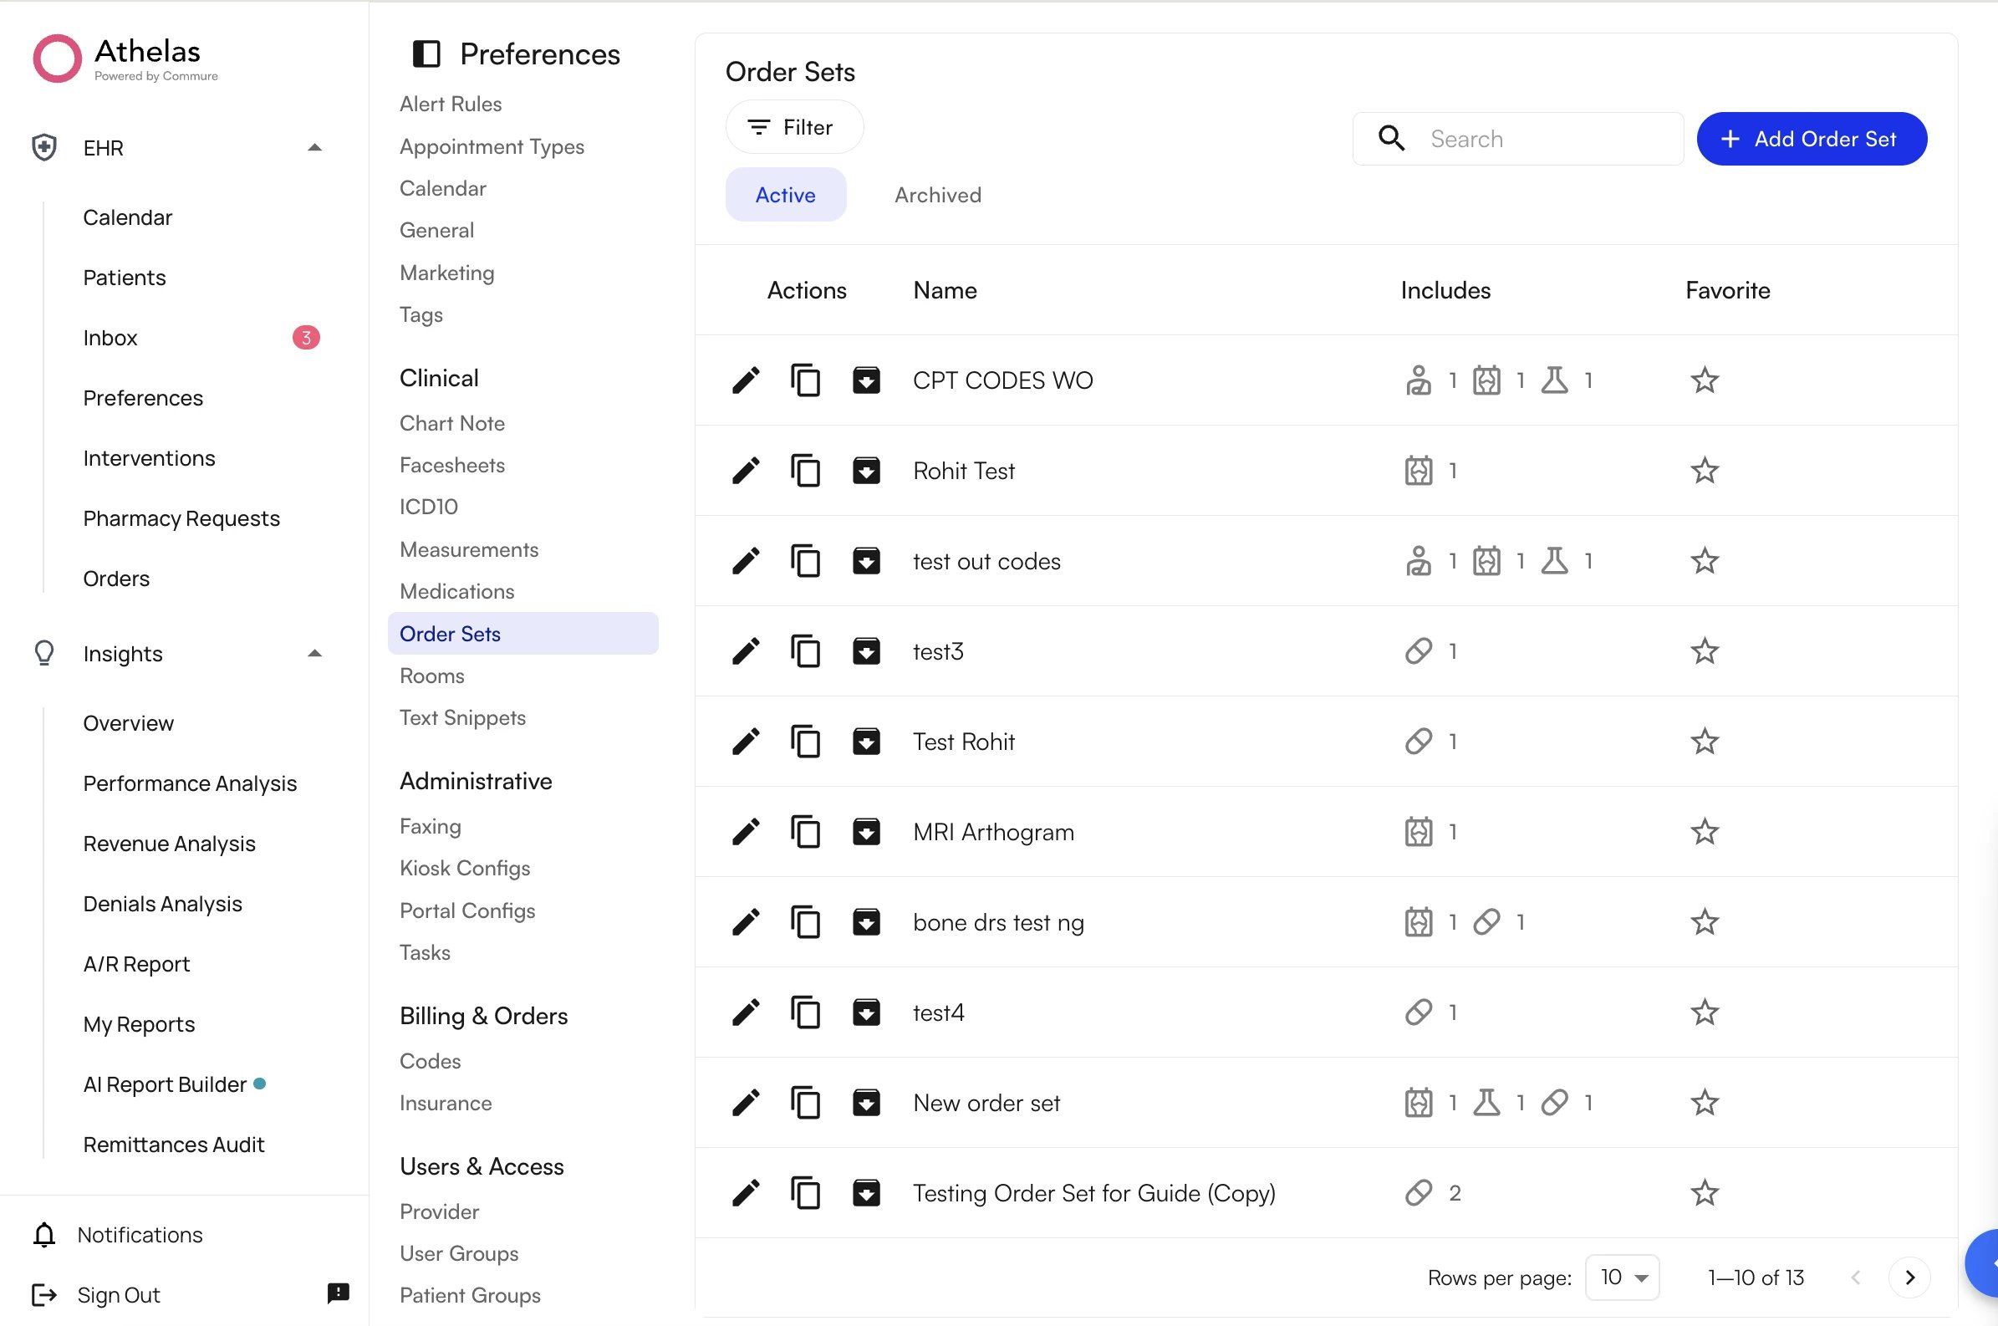Click Testing Order Set for Guide (Copy) name

[x=1093, y=1193]
